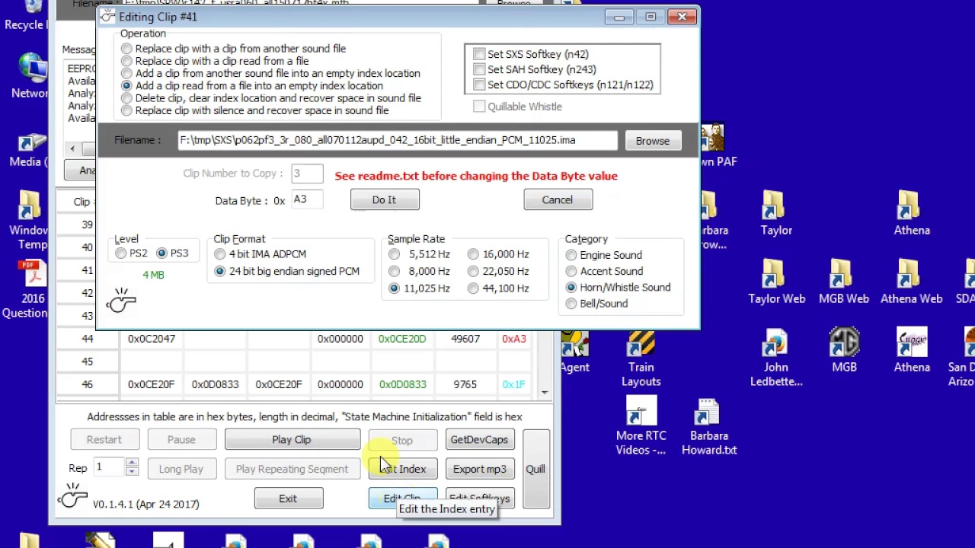Click the Quill button
The image size is (975, 548).
535,470
